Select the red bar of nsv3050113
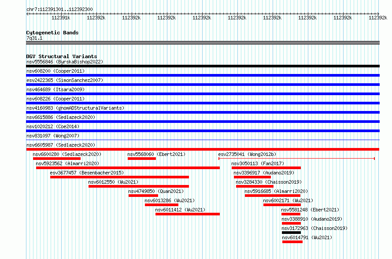Image resolution: width=392 pixels, height=259 pixels. tap(266, 168)
